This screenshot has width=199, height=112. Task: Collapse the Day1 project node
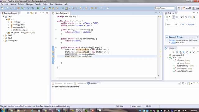pos(3,17)
